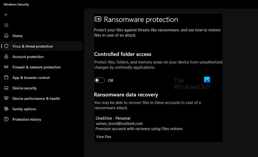The height and width of the screenshot is (157, 258).
Task: Click the Device security laptop icon
Action: [x=6, y=88]
